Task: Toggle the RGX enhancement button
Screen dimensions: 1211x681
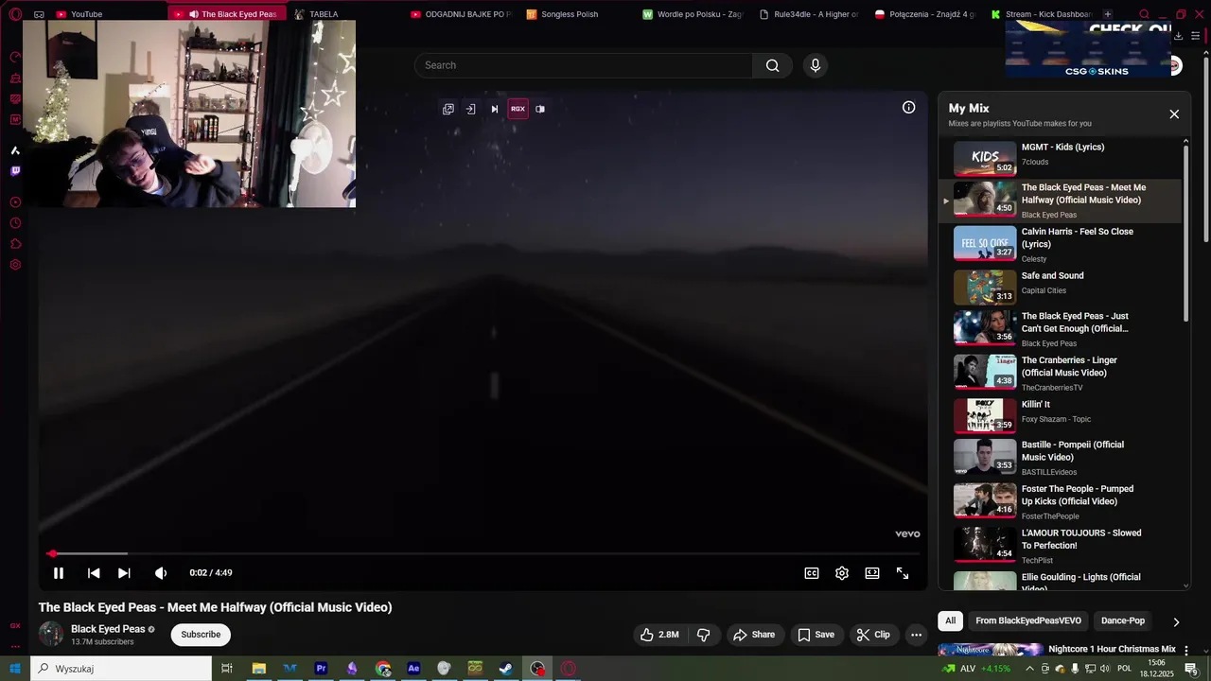Action: (x=518, y=109)
